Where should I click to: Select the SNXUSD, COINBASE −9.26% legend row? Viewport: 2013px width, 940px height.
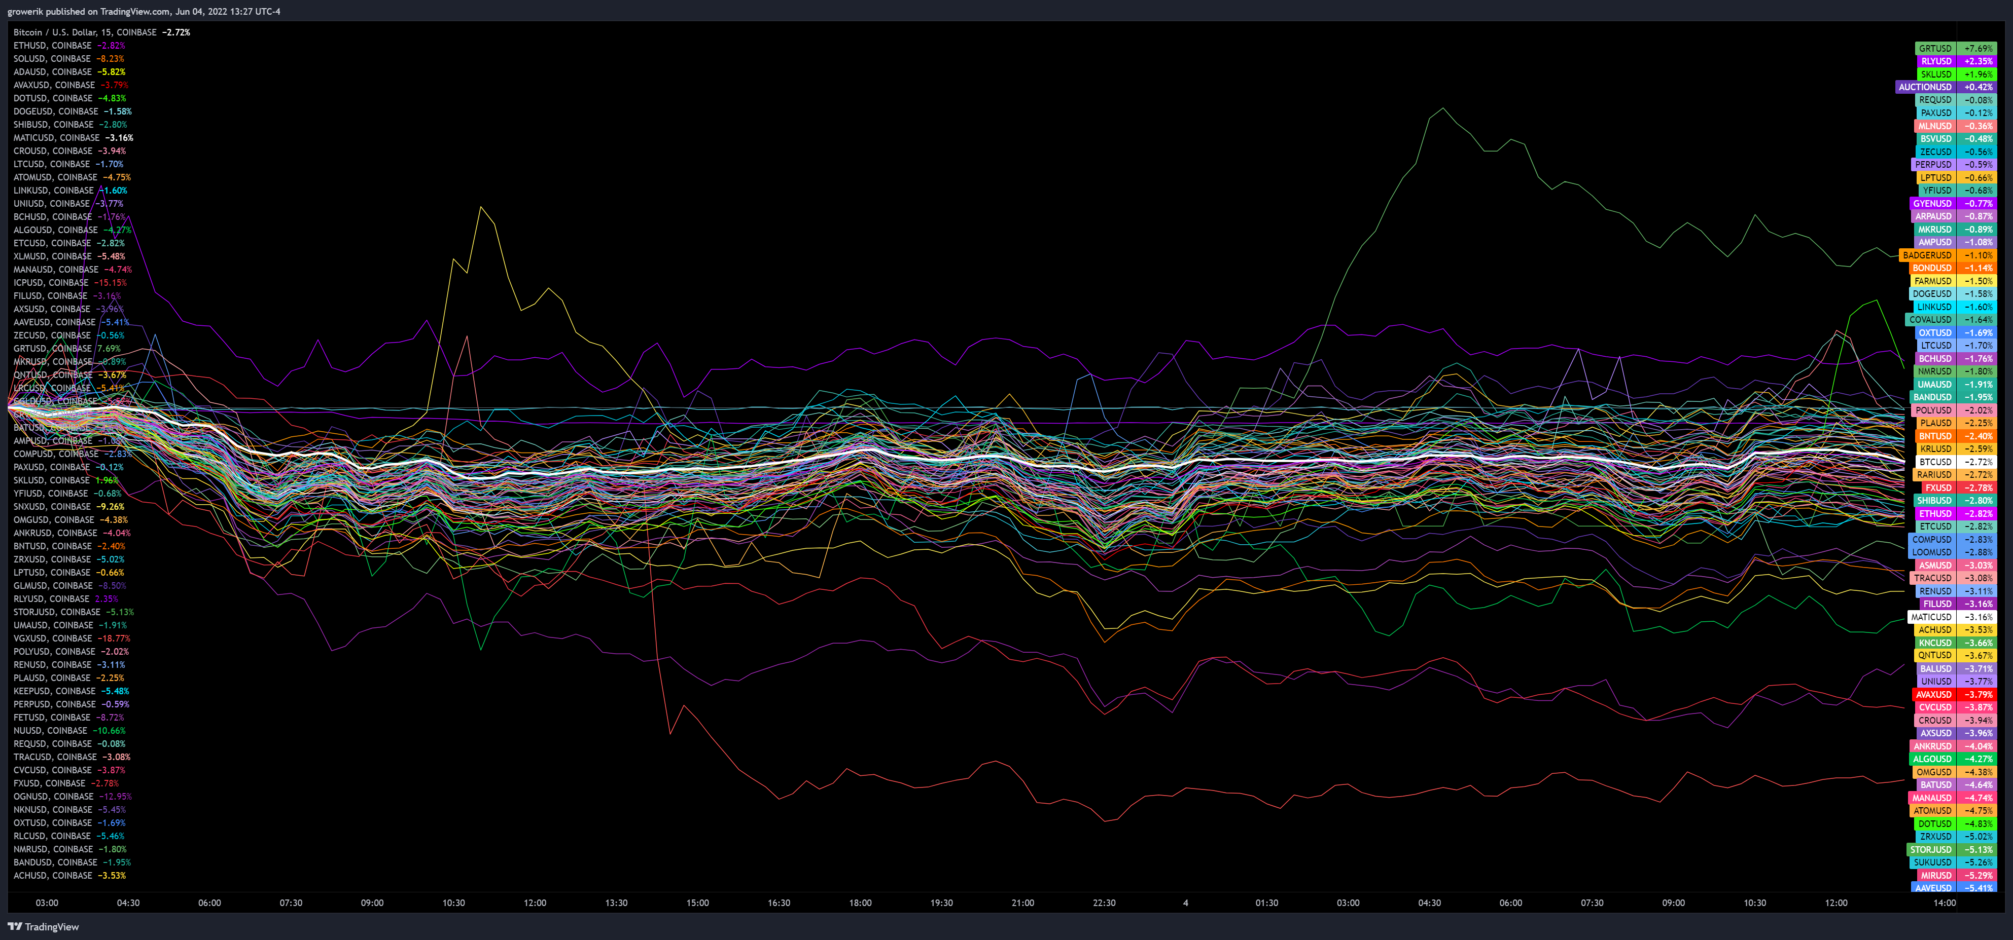pos(69,507)
